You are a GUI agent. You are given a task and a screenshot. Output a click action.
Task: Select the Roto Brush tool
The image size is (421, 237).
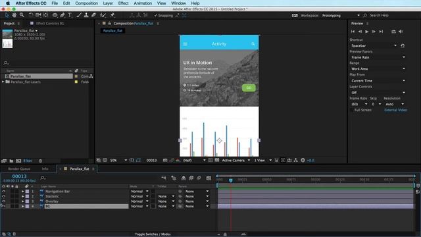coord(103,15)
